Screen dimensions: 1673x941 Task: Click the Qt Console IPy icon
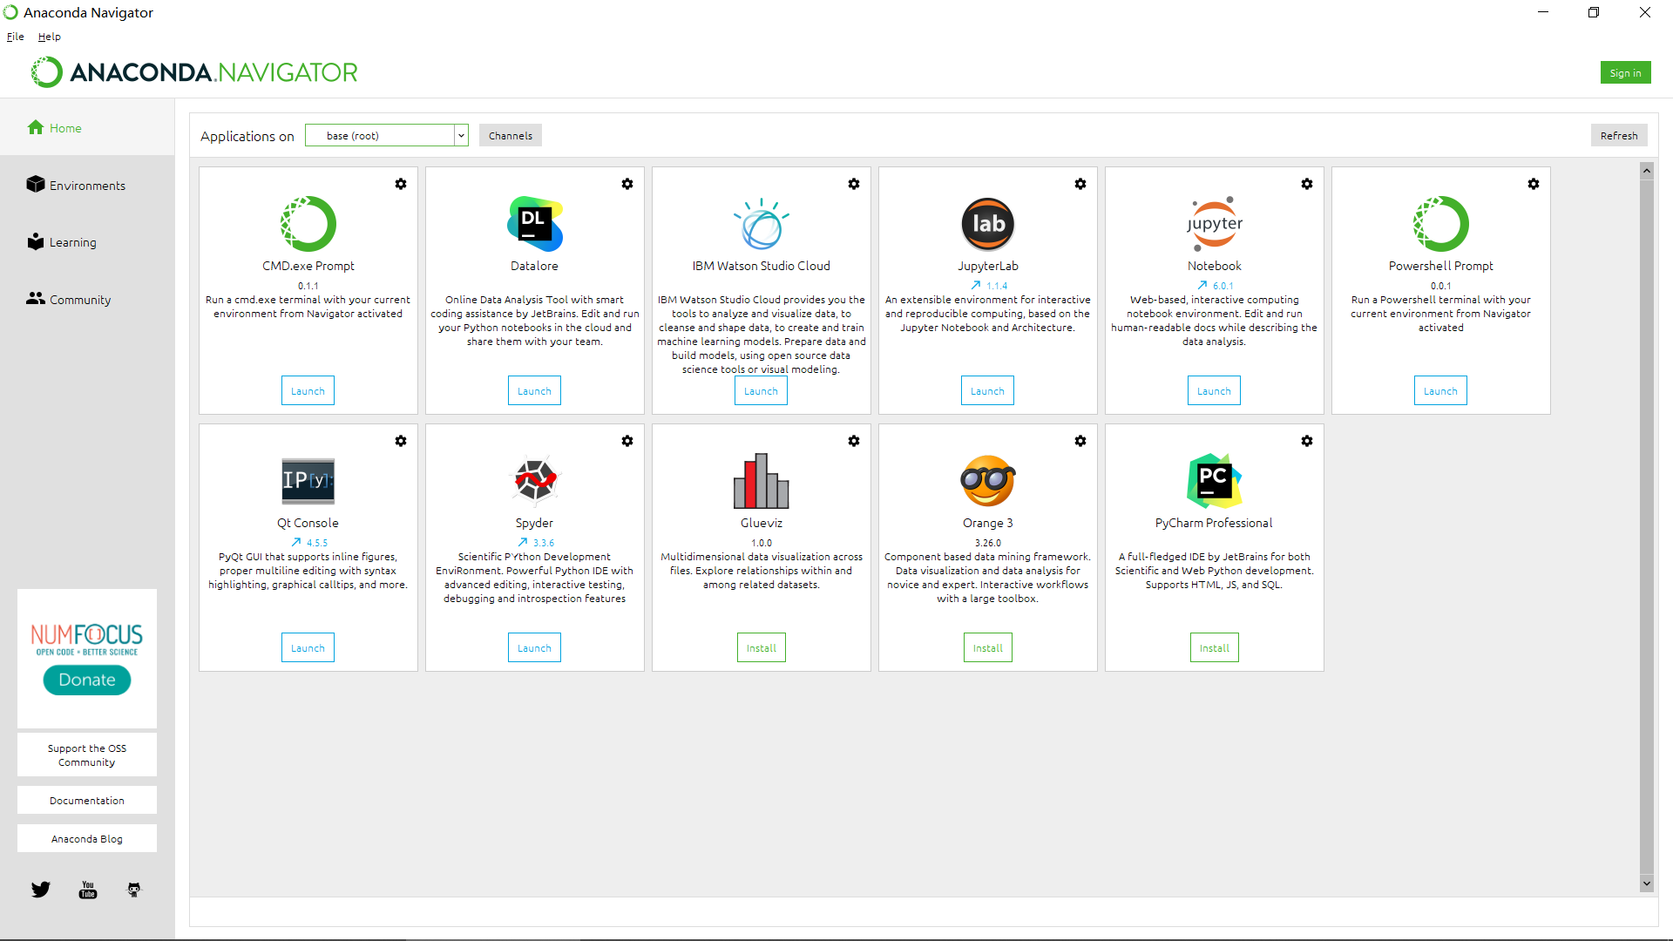click(308, 481)
